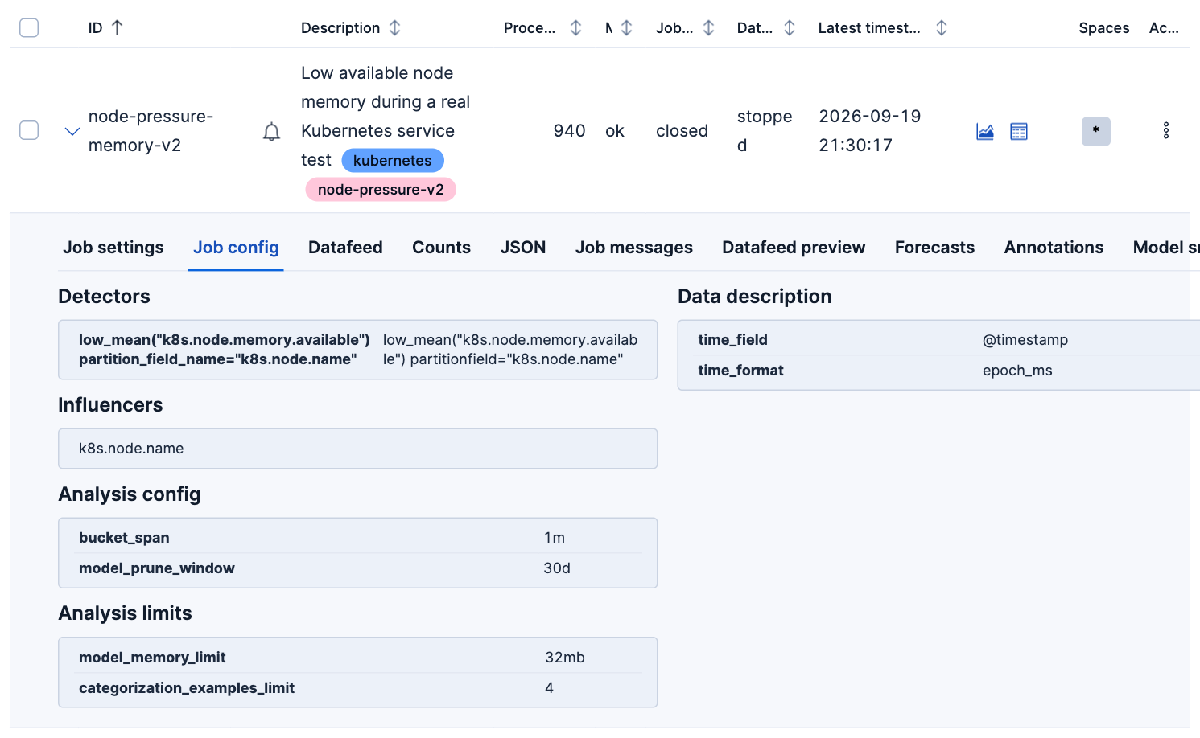Open the three-dot actions menu

[x=1166, y=130]
